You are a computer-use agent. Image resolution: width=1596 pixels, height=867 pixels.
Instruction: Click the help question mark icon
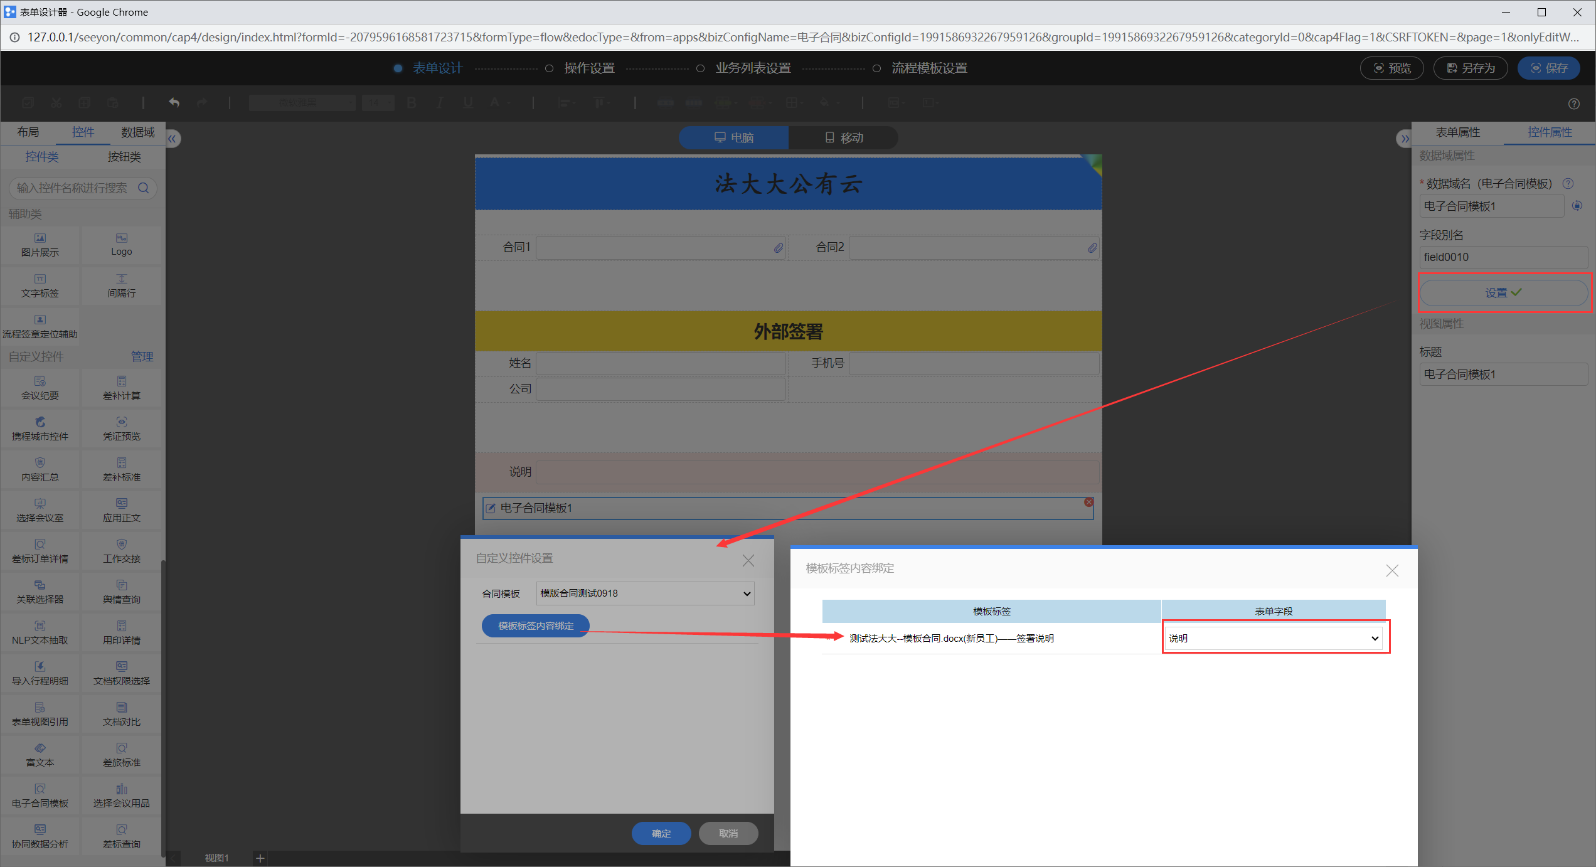(x=1573, y=104)
